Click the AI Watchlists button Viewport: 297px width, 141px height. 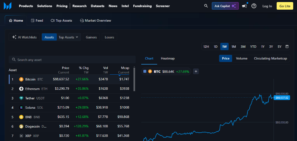click(24, 37)
